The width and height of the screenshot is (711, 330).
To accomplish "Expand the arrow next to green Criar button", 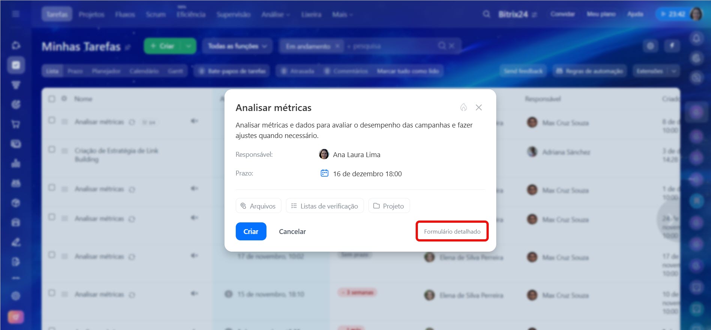I will click(x=189, y=46).
